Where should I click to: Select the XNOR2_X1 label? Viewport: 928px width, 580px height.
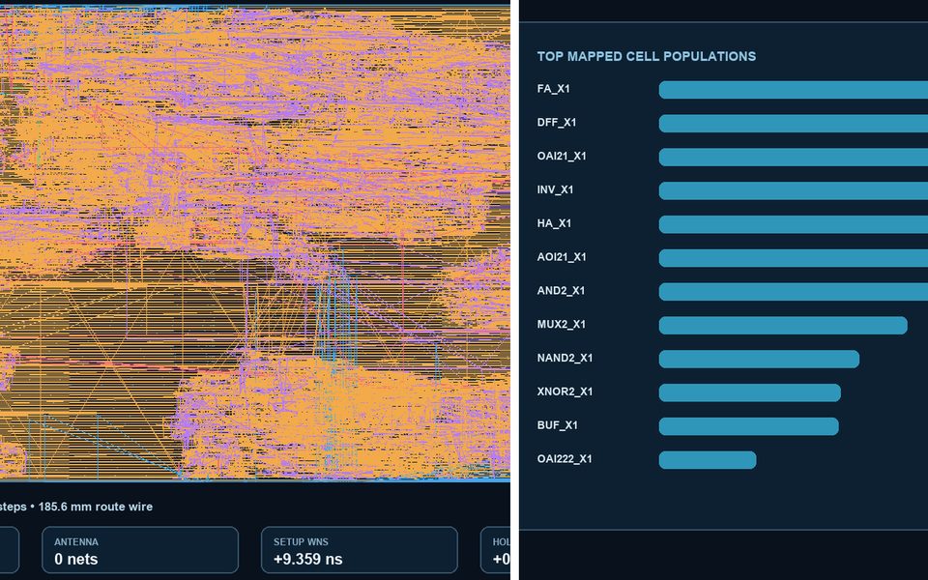[x=565, y=391]
